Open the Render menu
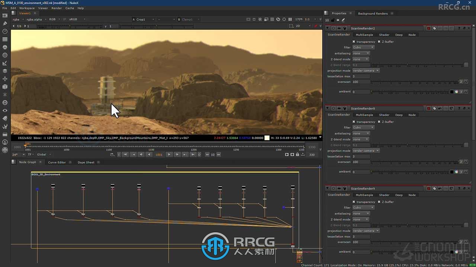Viewport: 476px width, 267px height. tap(57, 8)
